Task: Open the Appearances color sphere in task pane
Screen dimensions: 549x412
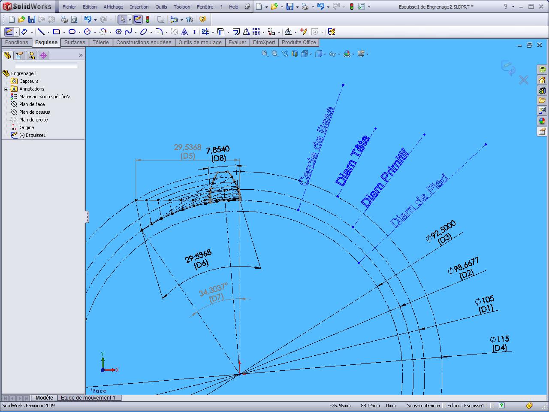Action: [542, 121]
